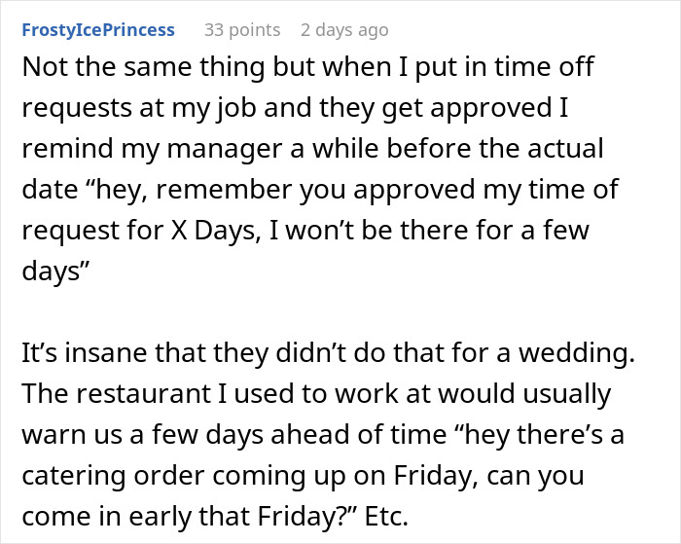
Task: Click the phrase 'X Days,' in the comment
Action: [x=216, y=231]
